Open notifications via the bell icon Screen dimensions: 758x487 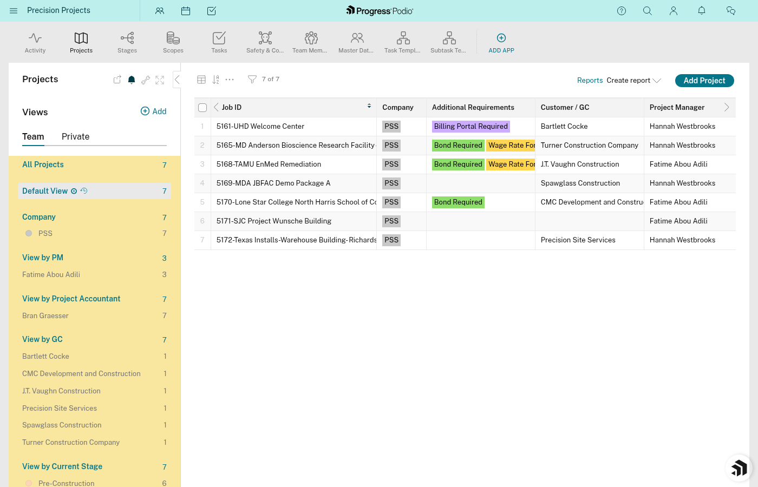click(701, 11)
